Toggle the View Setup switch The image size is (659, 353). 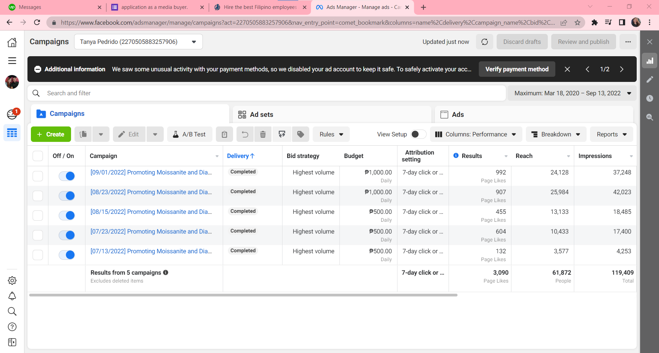[x=418, y=134]
